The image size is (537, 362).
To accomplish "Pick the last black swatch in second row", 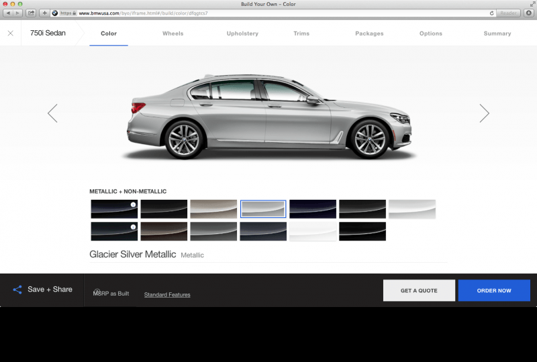I will tap(362, 231).
